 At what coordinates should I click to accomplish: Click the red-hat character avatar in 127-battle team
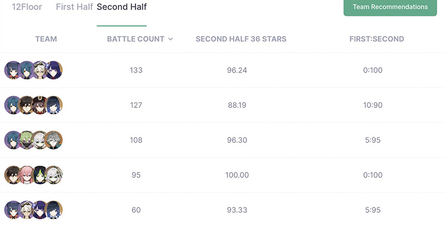40,105
